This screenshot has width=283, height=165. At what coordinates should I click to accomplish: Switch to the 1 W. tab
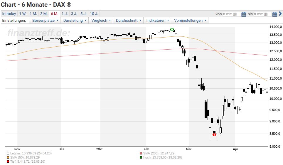point(23,14)
